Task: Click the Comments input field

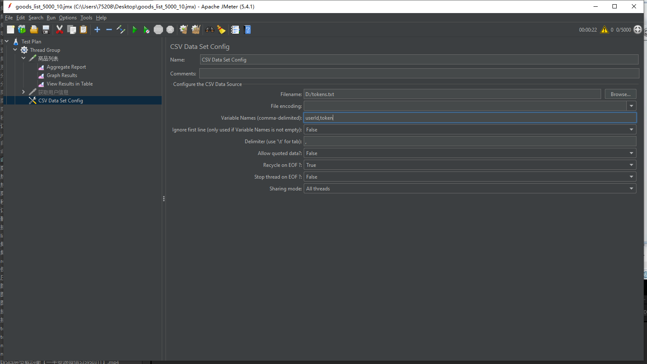Action: [419, 73]
